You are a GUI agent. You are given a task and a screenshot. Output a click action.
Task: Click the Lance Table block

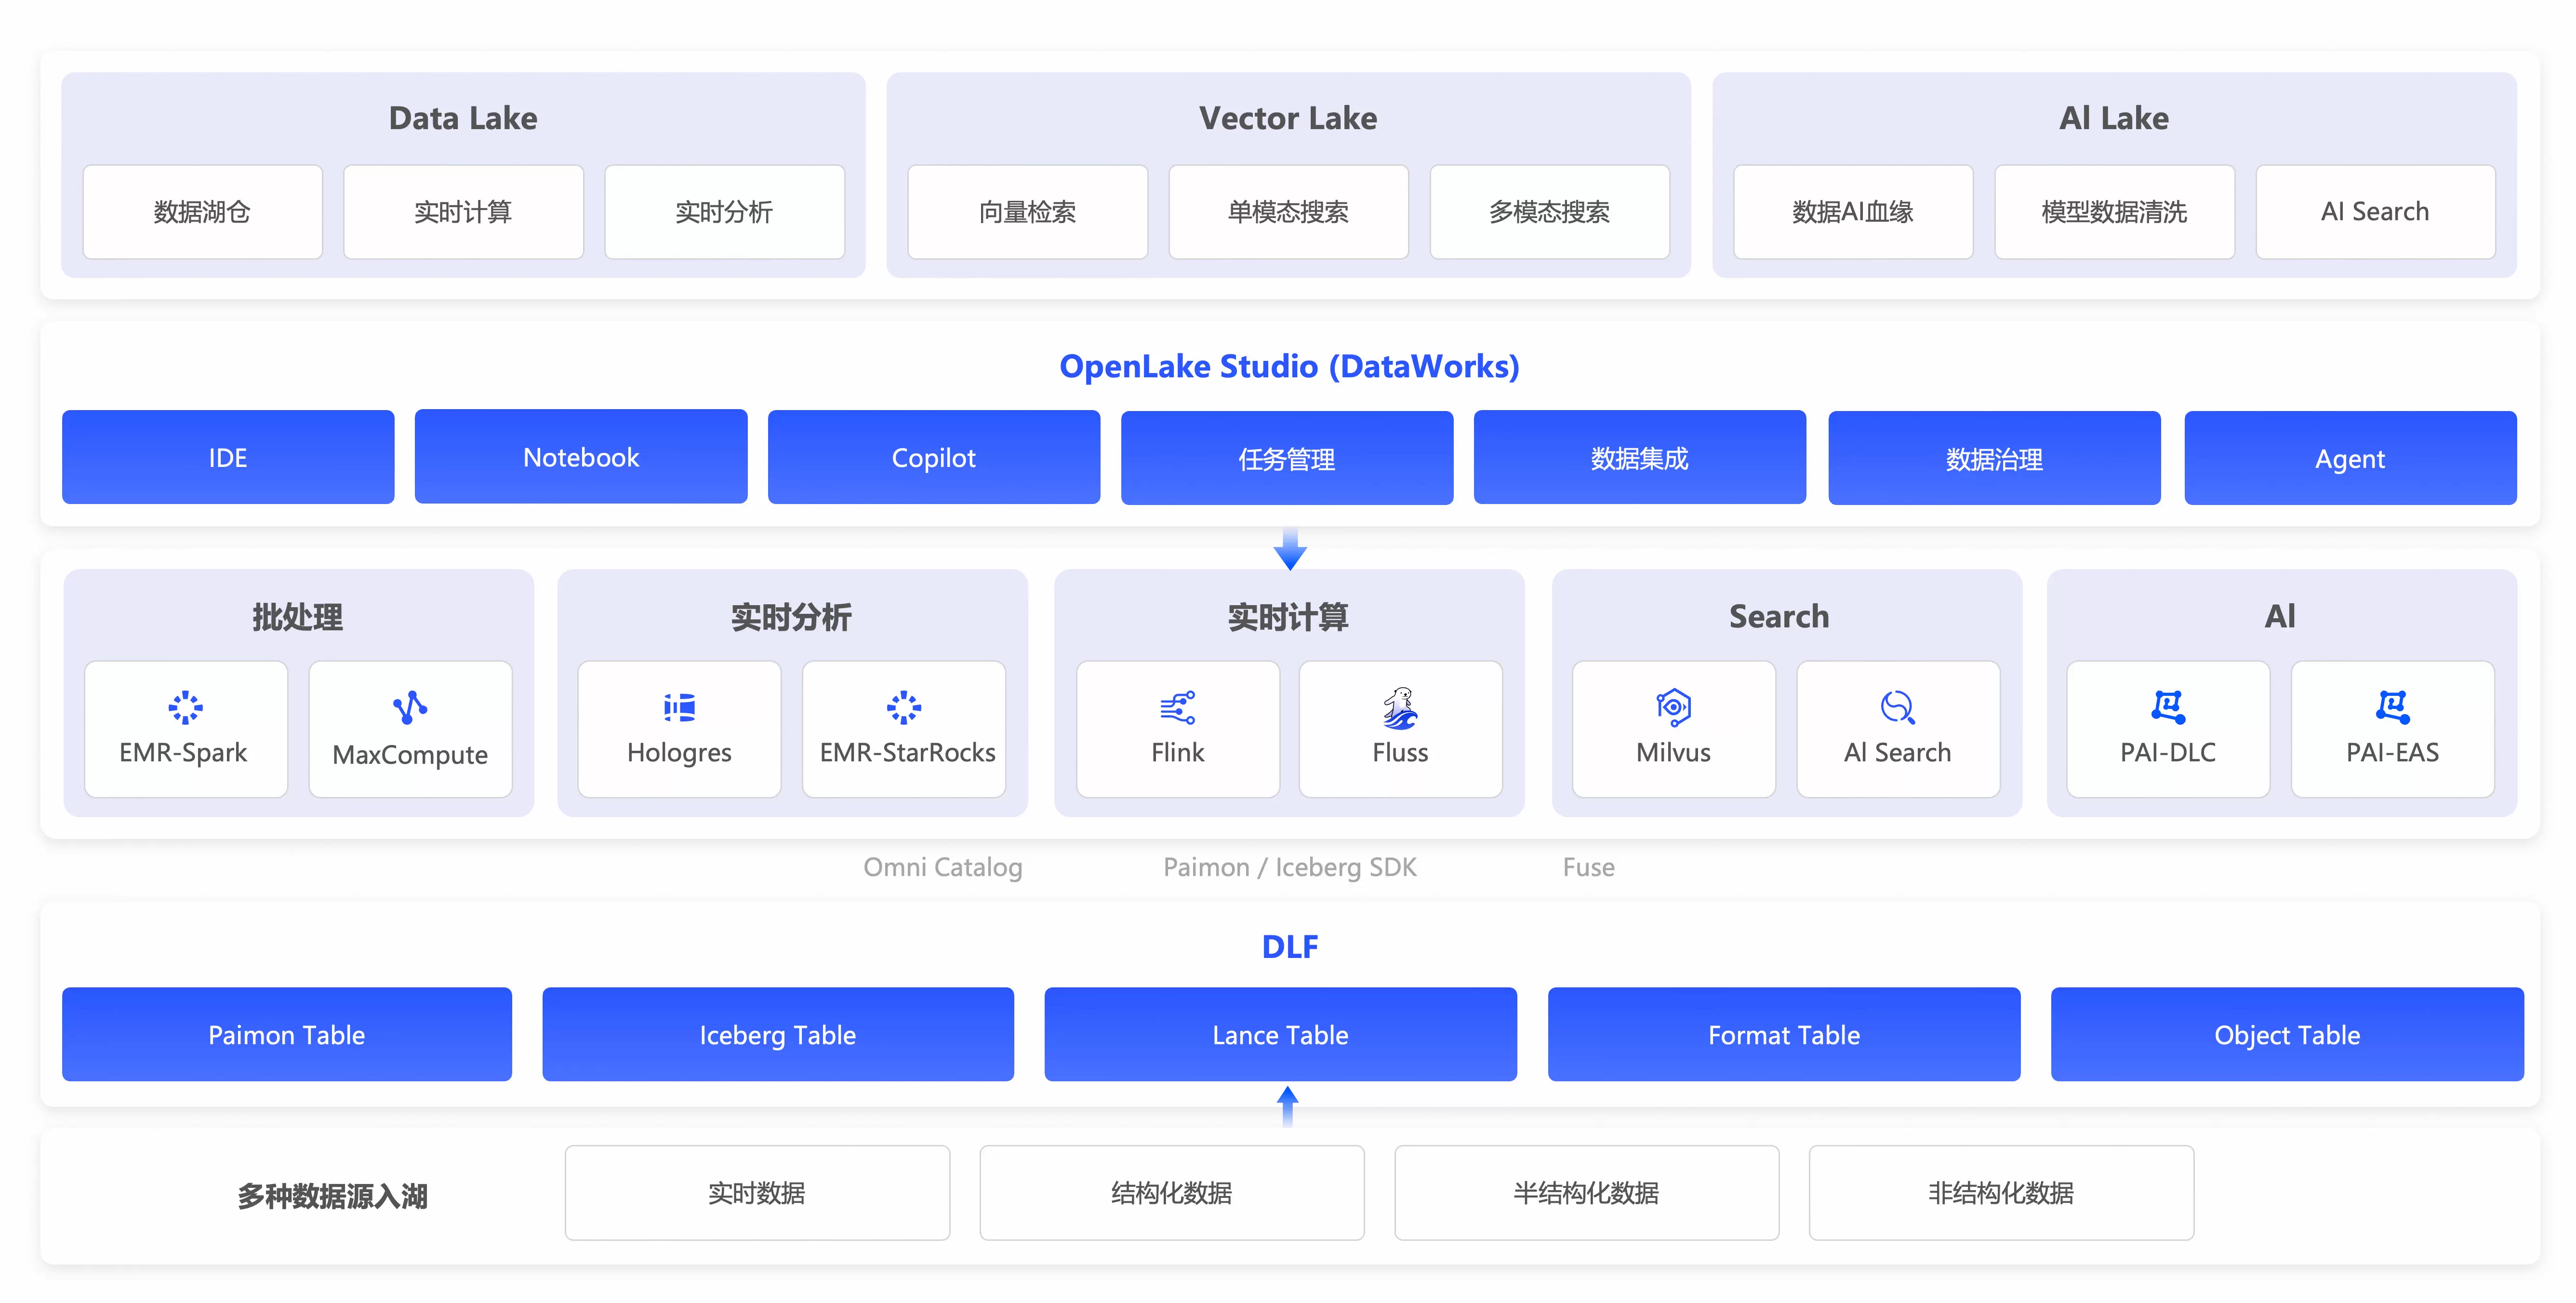click(1280, 1035)
